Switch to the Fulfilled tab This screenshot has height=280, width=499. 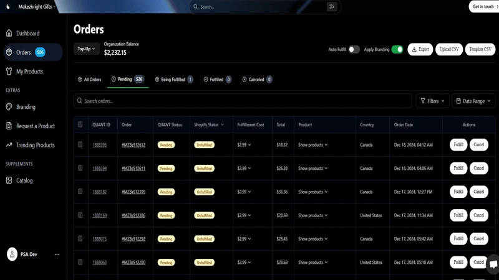point(217,80)
